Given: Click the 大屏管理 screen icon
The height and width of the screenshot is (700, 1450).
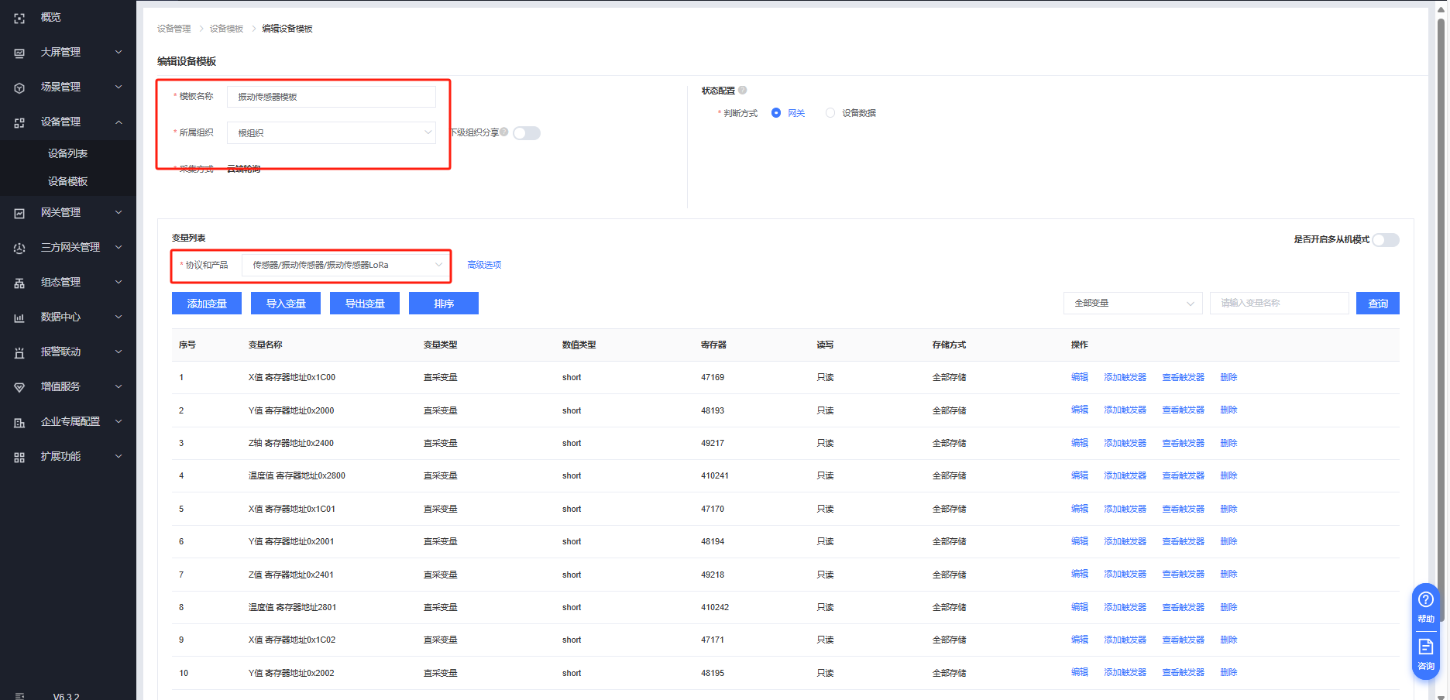Looking at the screenshot, I should pyautogui.click(x=19, y=53).
